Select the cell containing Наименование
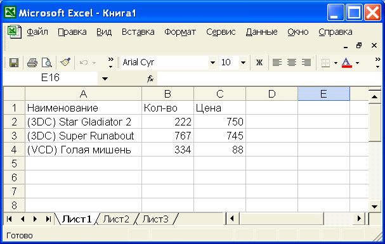 [84, 108]
